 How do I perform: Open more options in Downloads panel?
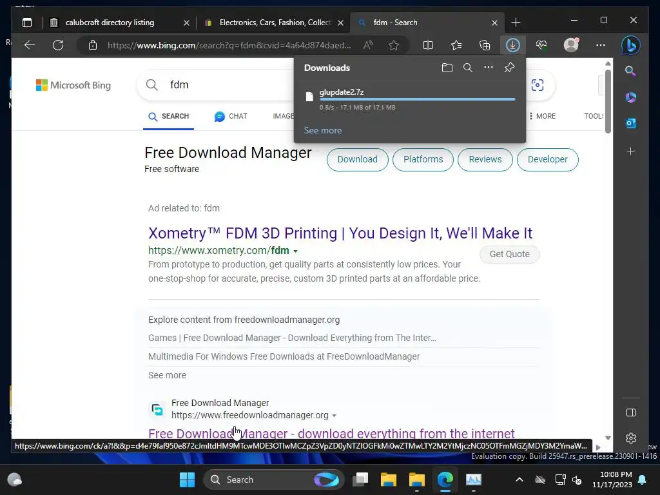click(489, 67)
